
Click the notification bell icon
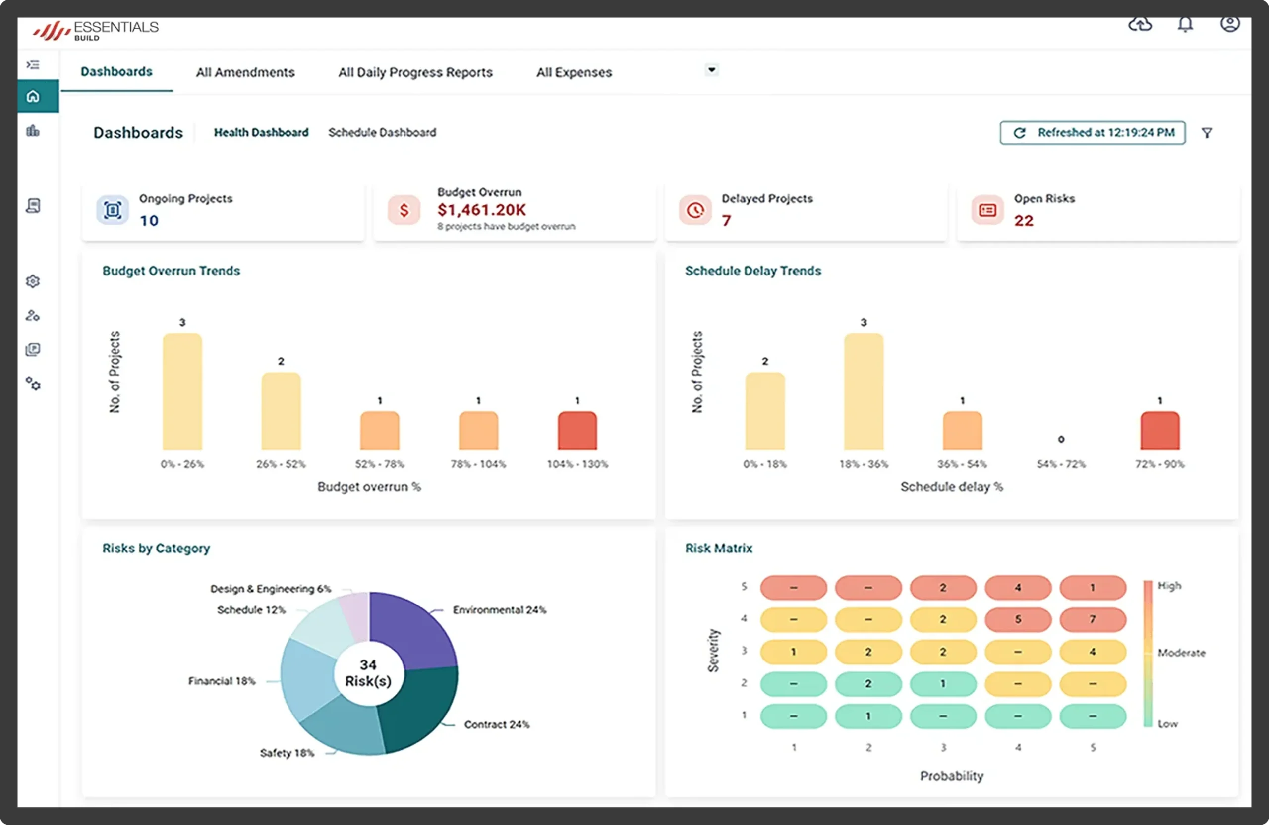click(x=1185, y=24)
